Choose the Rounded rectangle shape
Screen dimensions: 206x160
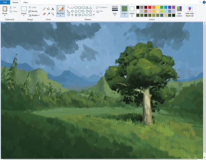[x=83, y=7]
